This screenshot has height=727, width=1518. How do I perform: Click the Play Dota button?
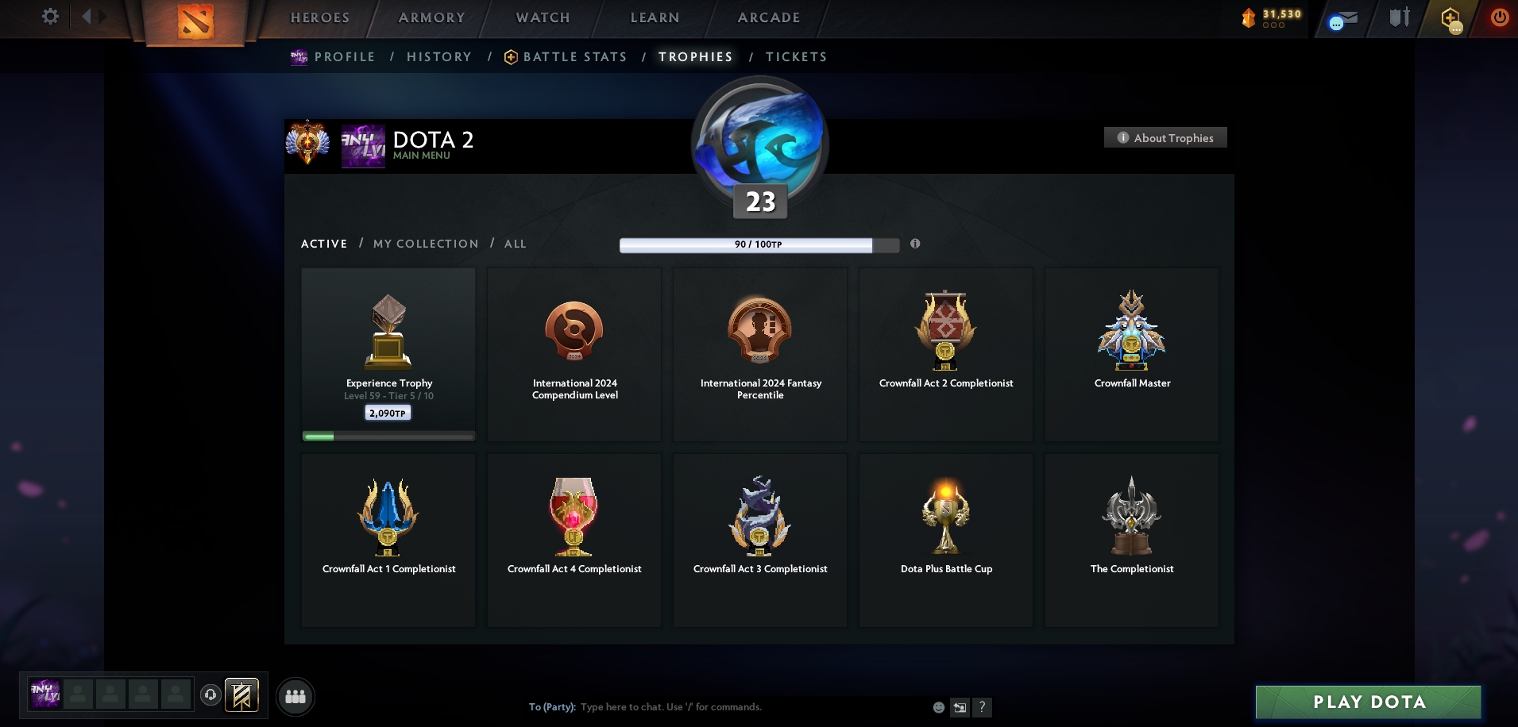[x=1369, y=702]
